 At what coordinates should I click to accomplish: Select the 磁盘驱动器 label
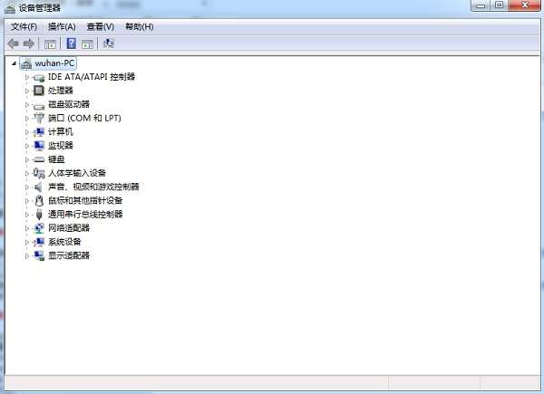click(x=69, y=104)
